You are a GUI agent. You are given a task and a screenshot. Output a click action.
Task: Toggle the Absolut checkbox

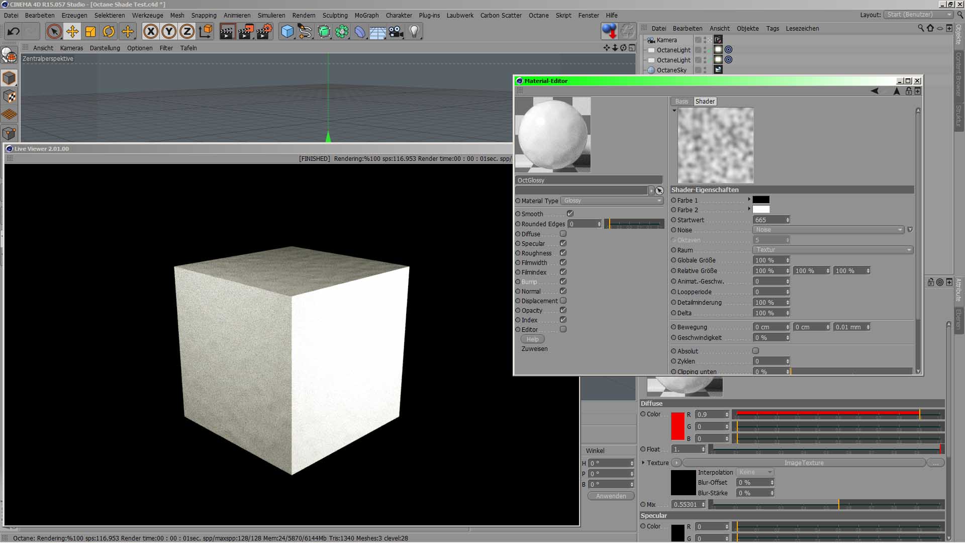click(x=755, y=351)
